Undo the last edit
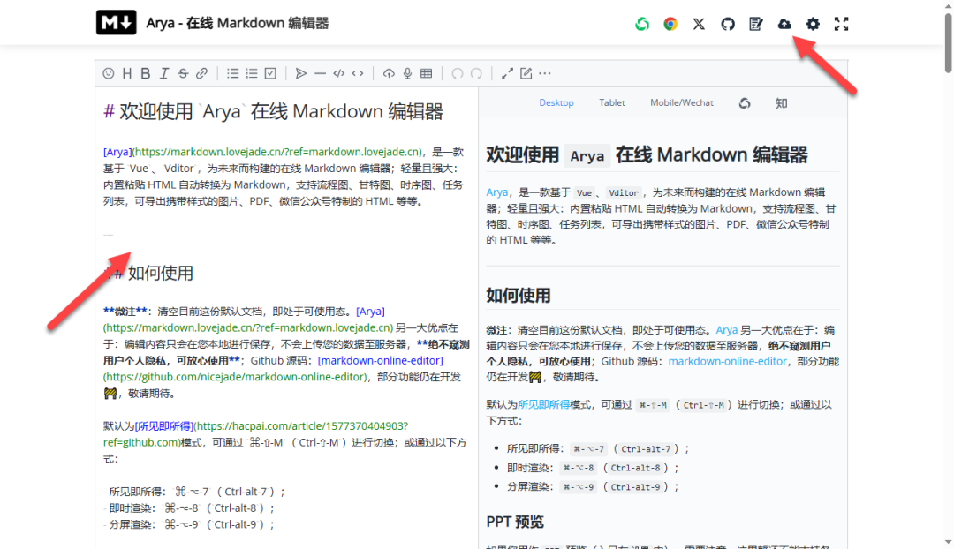 point(457,73)
